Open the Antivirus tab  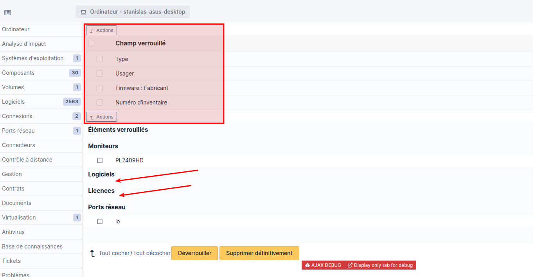point(41,232)
